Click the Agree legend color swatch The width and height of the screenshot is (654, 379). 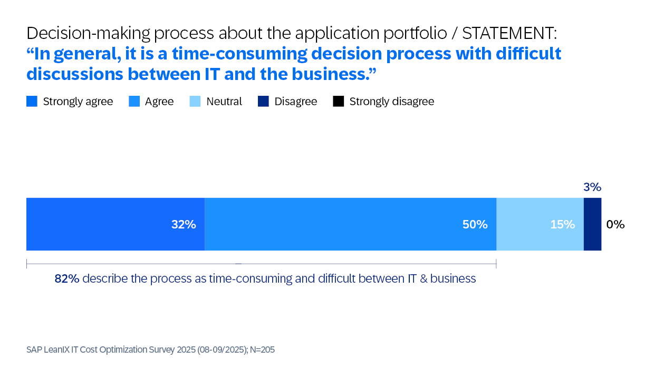click(x=134, y=102)
